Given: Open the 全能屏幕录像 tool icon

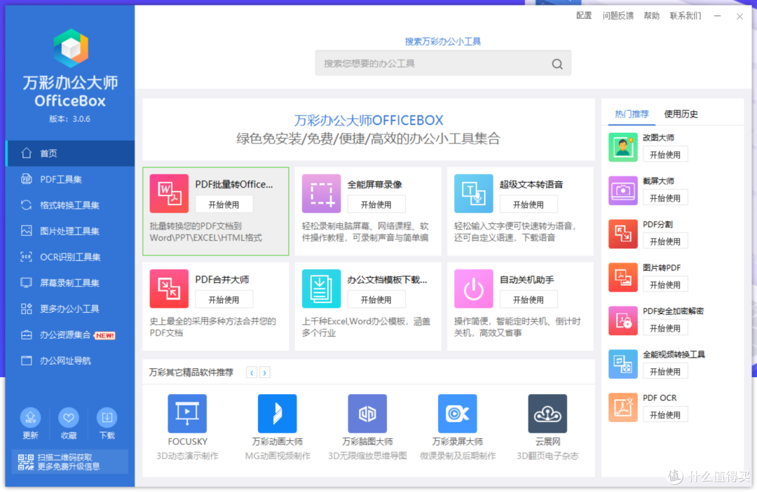Looking at the screenshot, I should 321,193.
